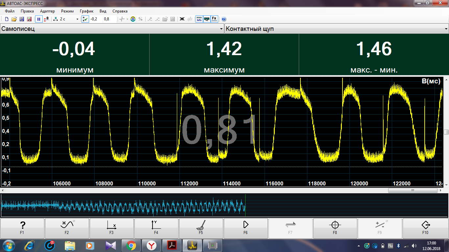This screenshot has height=252, width=449.
Task: Open the Контактный щуп probe dropdown
Action: [337, 29]
